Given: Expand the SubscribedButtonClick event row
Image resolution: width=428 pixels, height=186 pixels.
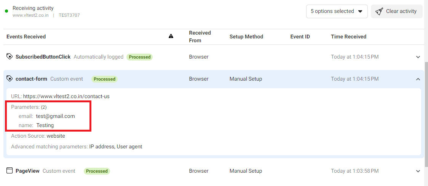Looking at the screenshot, I should coord(418,57).
